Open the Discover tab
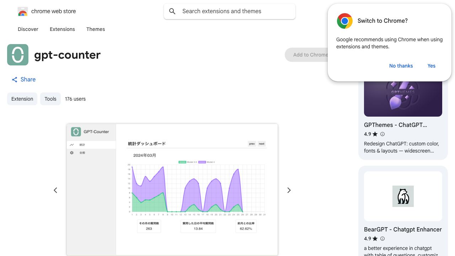Image resolution: width=455 pixels, height=256 pixels. [x=28, y=29]
